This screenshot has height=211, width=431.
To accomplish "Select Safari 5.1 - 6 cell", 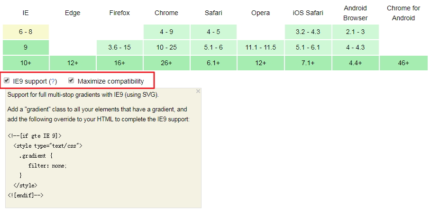I will point(213,47).
